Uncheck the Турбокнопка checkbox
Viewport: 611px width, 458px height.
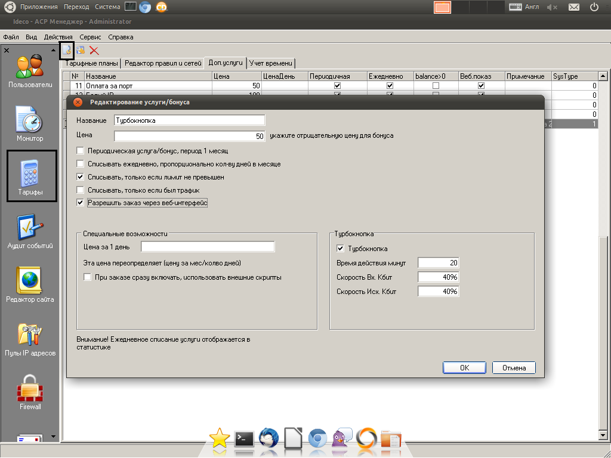pyautogui.click(x=341, y=249)
